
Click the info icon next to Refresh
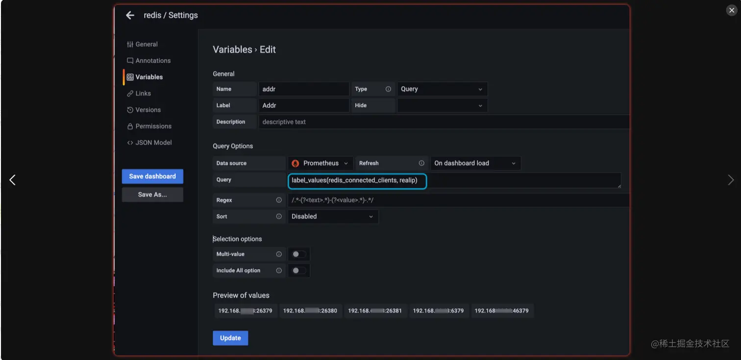tap(421, 163)
